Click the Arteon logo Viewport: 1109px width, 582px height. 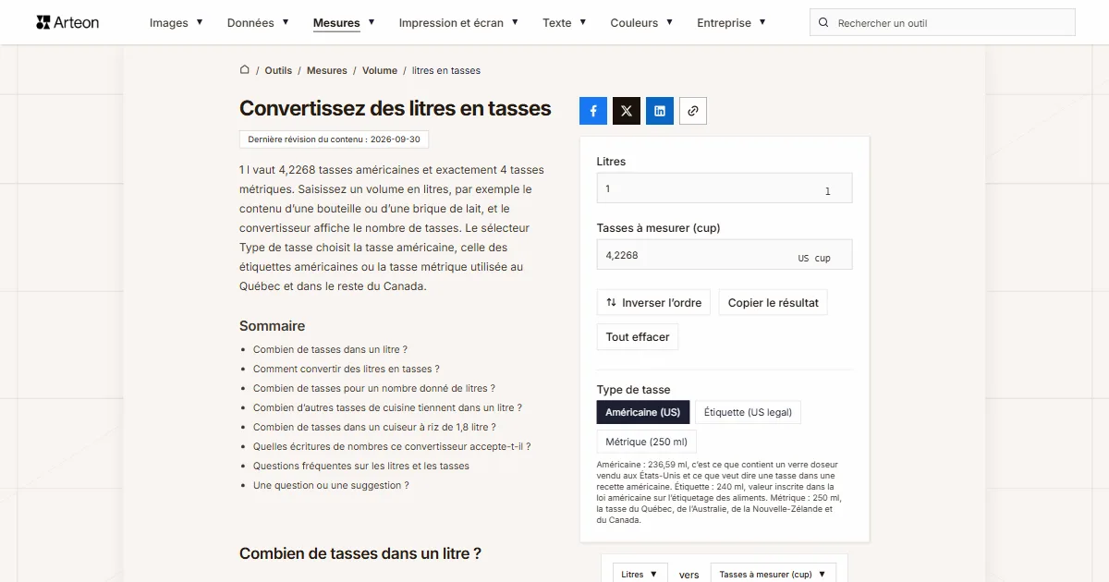67,22
